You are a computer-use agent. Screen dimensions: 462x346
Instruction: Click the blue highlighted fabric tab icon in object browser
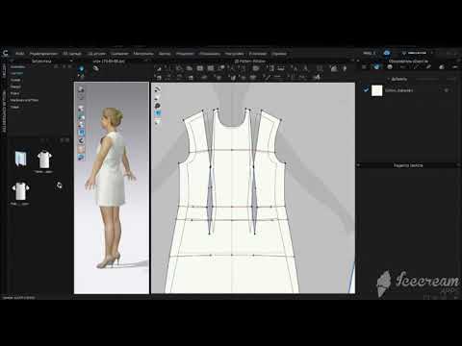coord(376,66)
